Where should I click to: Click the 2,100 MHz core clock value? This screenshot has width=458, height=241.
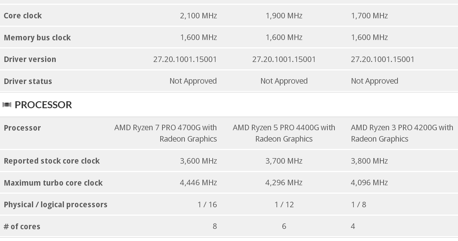pyautogui.click(x=198, y=15)
